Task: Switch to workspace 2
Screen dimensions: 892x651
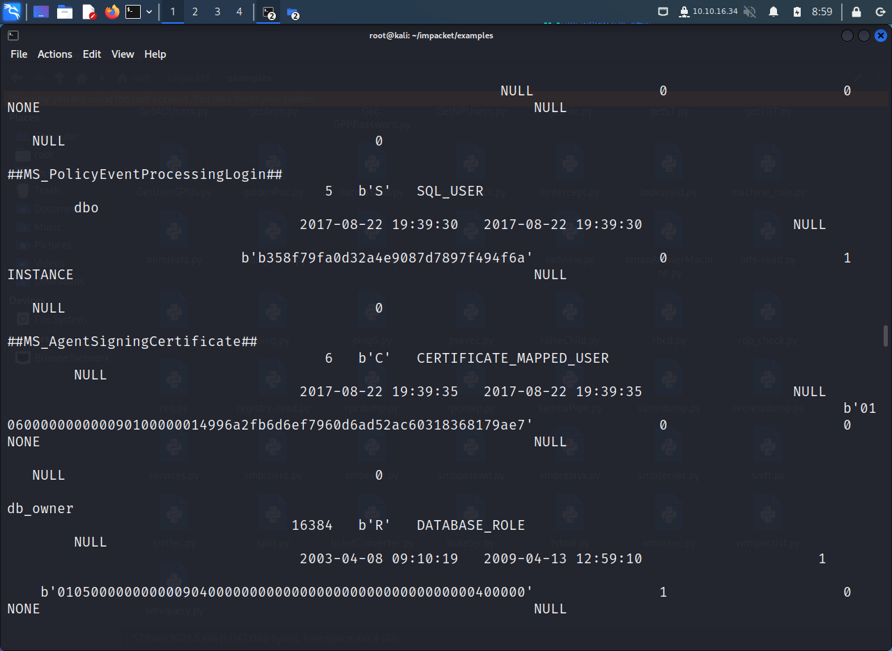Action: tap(195, 12)
